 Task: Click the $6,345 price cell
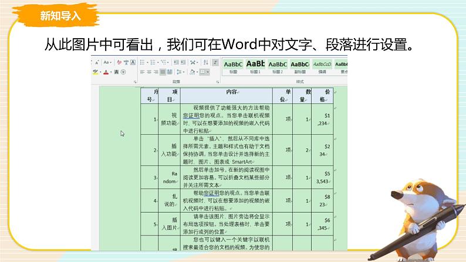[x=322, y=224]
